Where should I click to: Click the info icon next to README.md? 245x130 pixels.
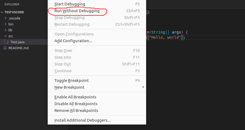tap(5, 48)
